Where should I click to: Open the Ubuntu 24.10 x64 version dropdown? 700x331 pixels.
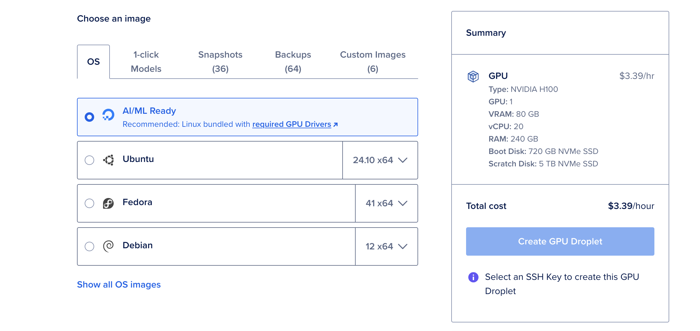380,160
